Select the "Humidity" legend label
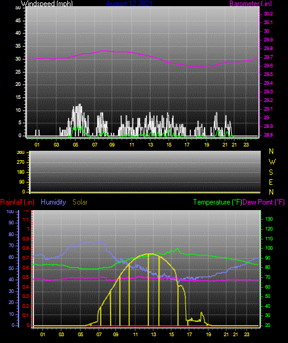The image size is (288, 343). click(x=53, y=202)
